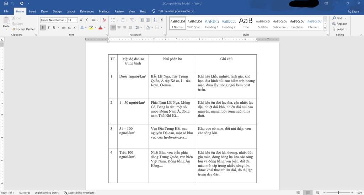
Task: Clear all formatting icon
Action: (x=104, y=20)
